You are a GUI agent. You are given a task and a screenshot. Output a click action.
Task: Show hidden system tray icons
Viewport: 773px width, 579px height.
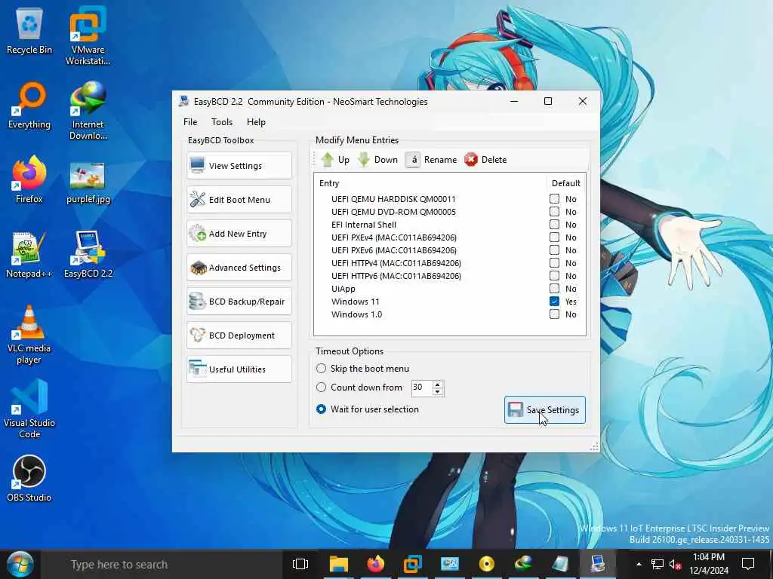tap(639, 564)
